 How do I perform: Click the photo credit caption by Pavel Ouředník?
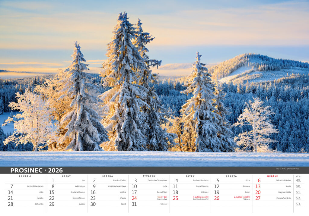tap(287, 169)
